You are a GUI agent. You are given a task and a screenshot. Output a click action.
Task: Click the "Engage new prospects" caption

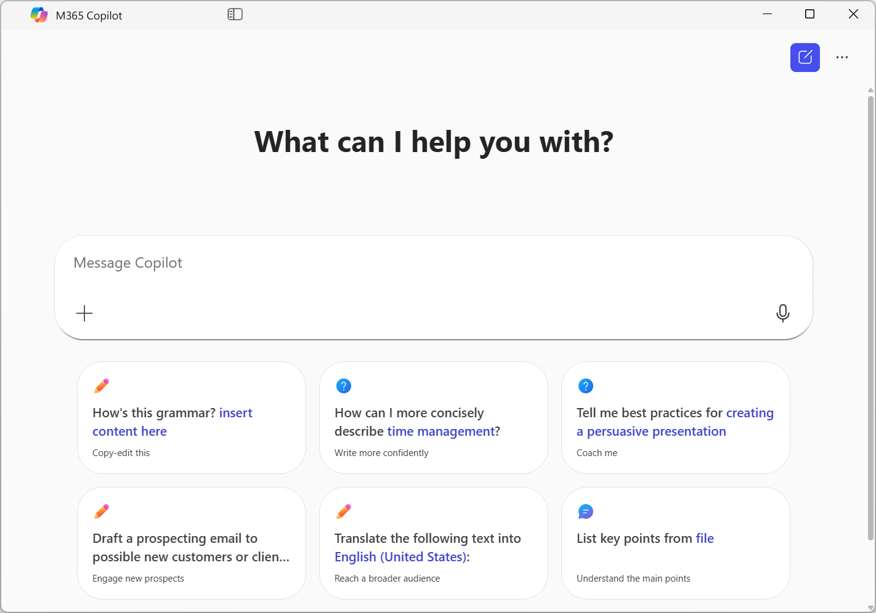(x=138, y=579)
